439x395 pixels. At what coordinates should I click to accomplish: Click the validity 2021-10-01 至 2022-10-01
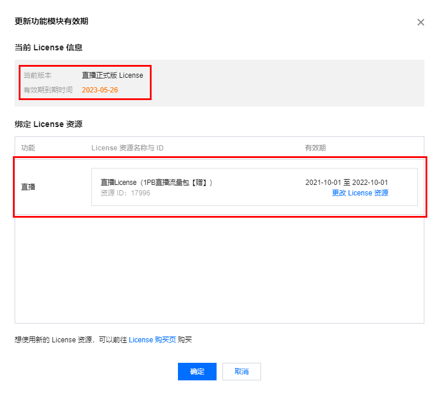point(347,183)
